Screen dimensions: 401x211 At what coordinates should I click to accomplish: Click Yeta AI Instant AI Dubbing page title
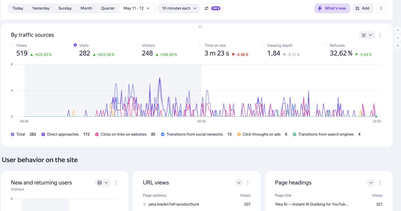tap(311, 204)
